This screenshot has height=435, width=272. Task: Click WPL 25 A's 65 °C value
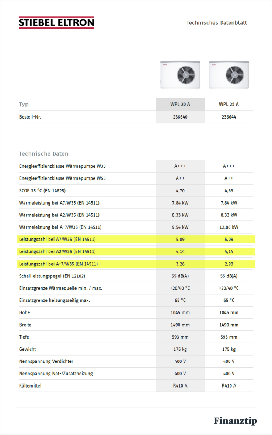229,300
